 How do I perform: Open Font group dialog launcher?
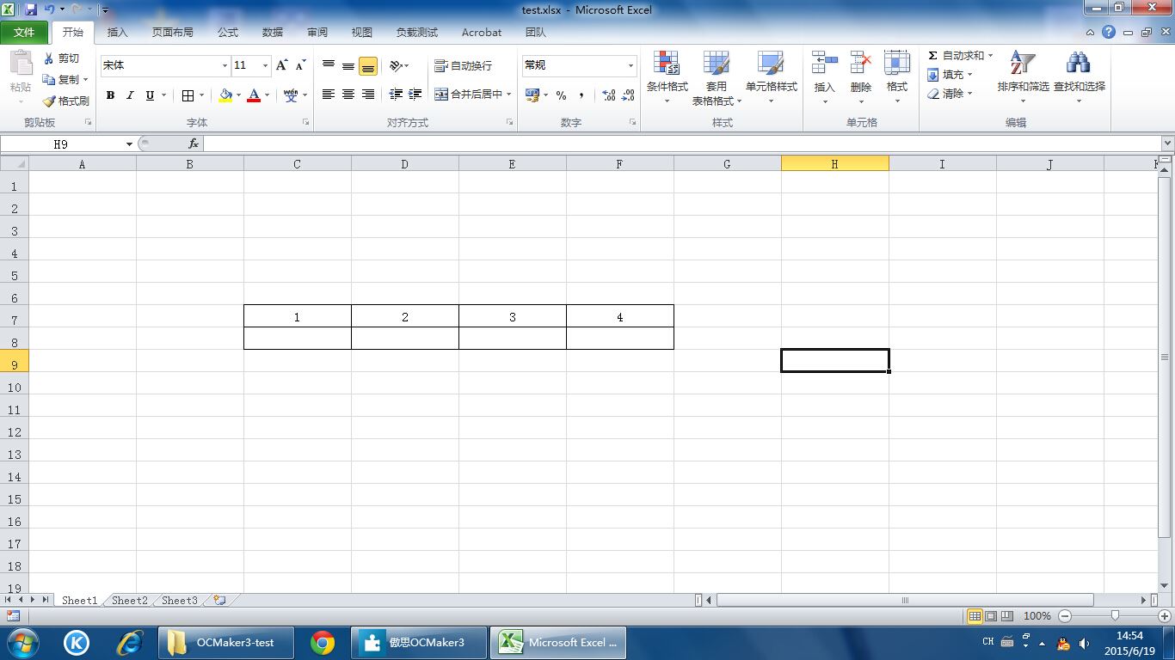[306, 123]
